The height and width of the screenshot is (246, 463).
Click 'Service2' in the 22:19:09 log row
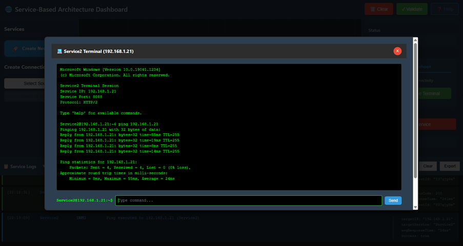(x=49, y=218)
